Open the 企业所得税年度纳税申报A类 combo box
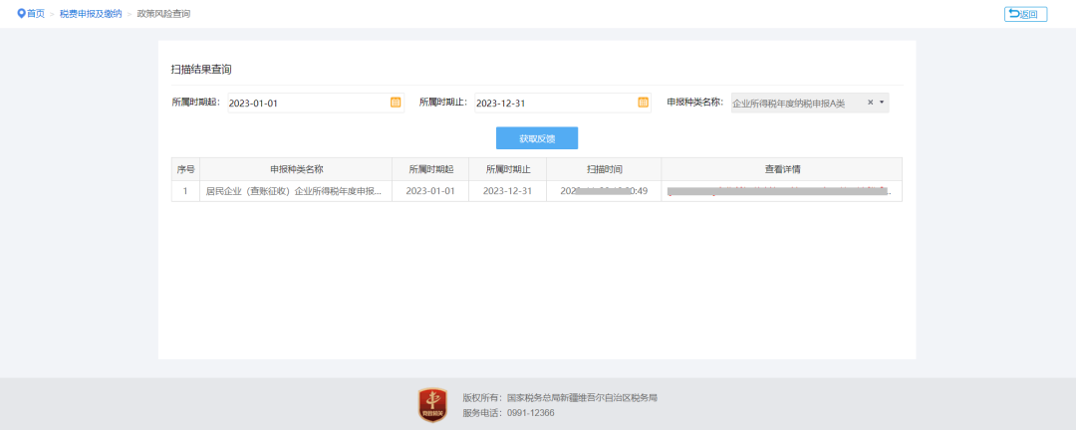This screenshot has width=1076, height=430. (797, 103)
